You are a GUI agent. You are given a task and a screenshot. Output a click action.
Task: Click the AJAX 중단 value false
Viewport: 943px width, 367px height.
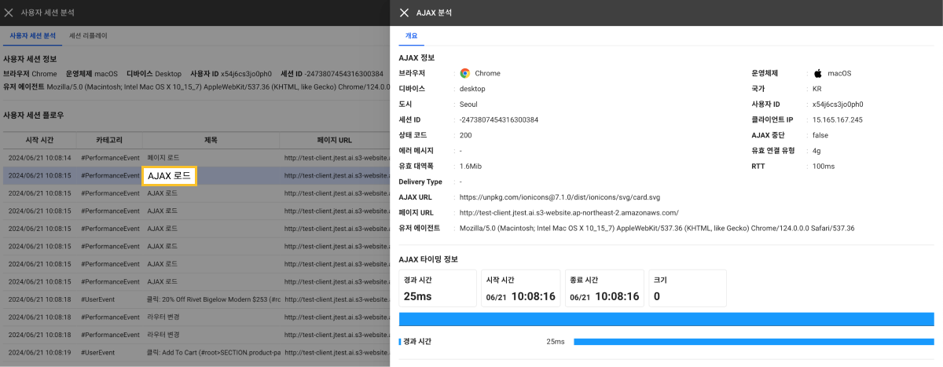[x=820, y=135]
